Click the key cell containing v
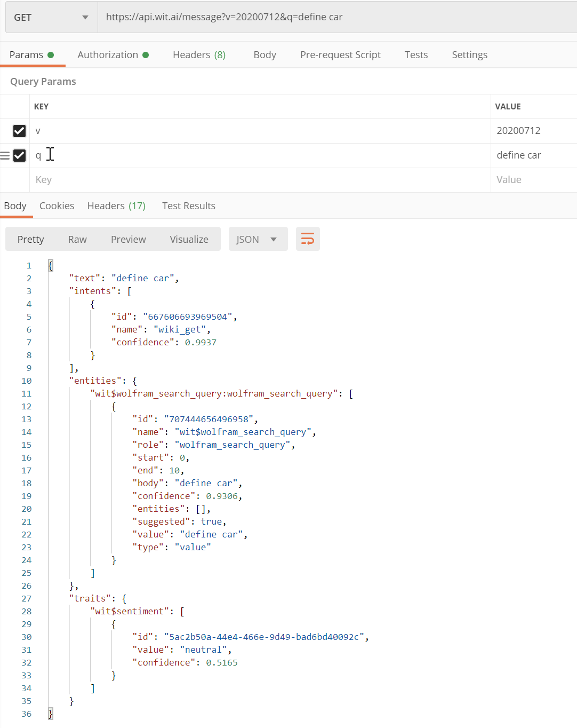The width and height of the screenshot is (577, 728). point(260,131)
